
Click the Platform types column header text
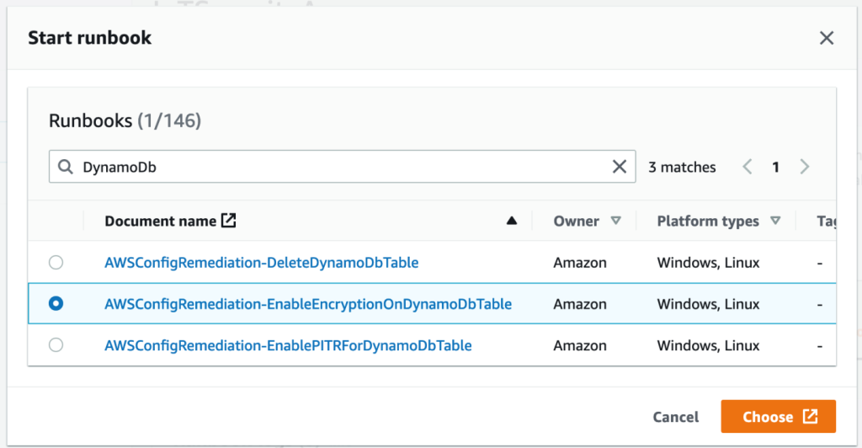coord(708,221)
